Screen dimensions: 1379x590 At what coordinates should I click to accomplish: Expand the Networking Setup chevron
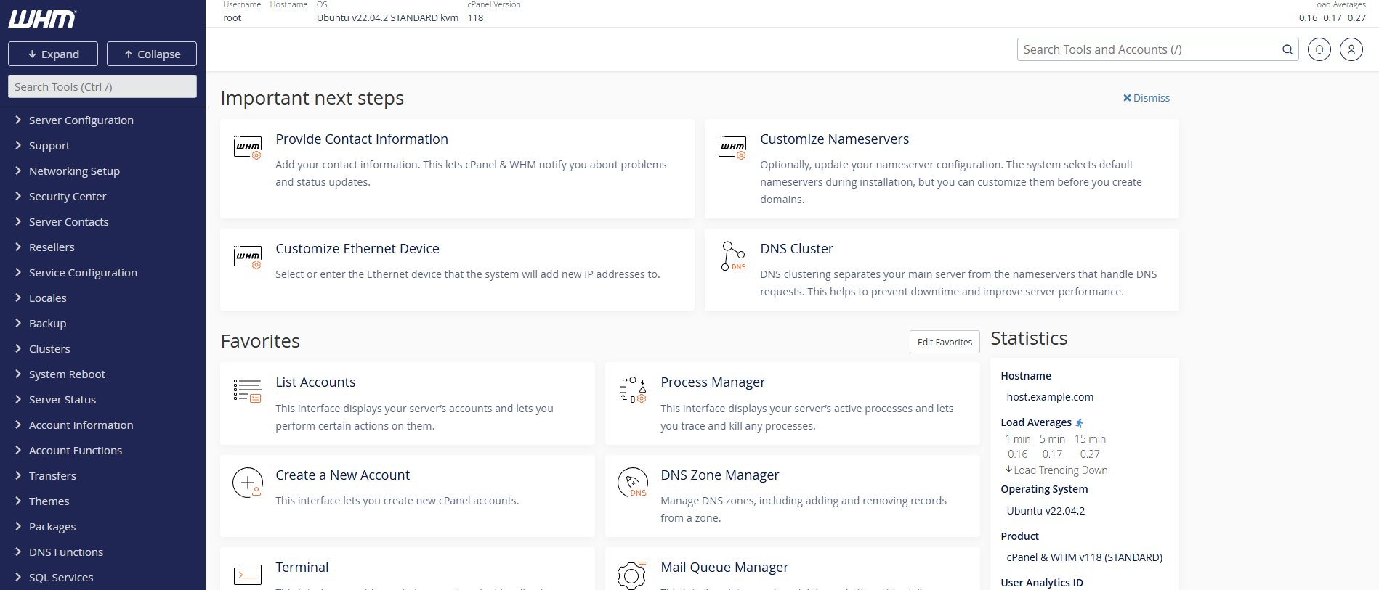18,171
